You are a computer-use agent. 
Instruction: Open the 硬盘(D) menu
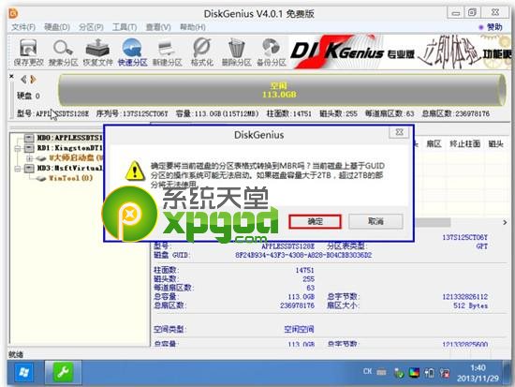[x=57, y=27]
